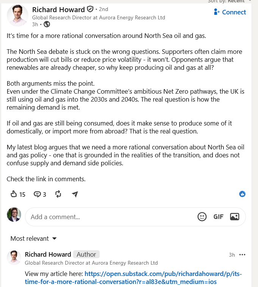Connect with Richard Howard
The height and width of the screenshot is (287, 258).
coord(230,12)
